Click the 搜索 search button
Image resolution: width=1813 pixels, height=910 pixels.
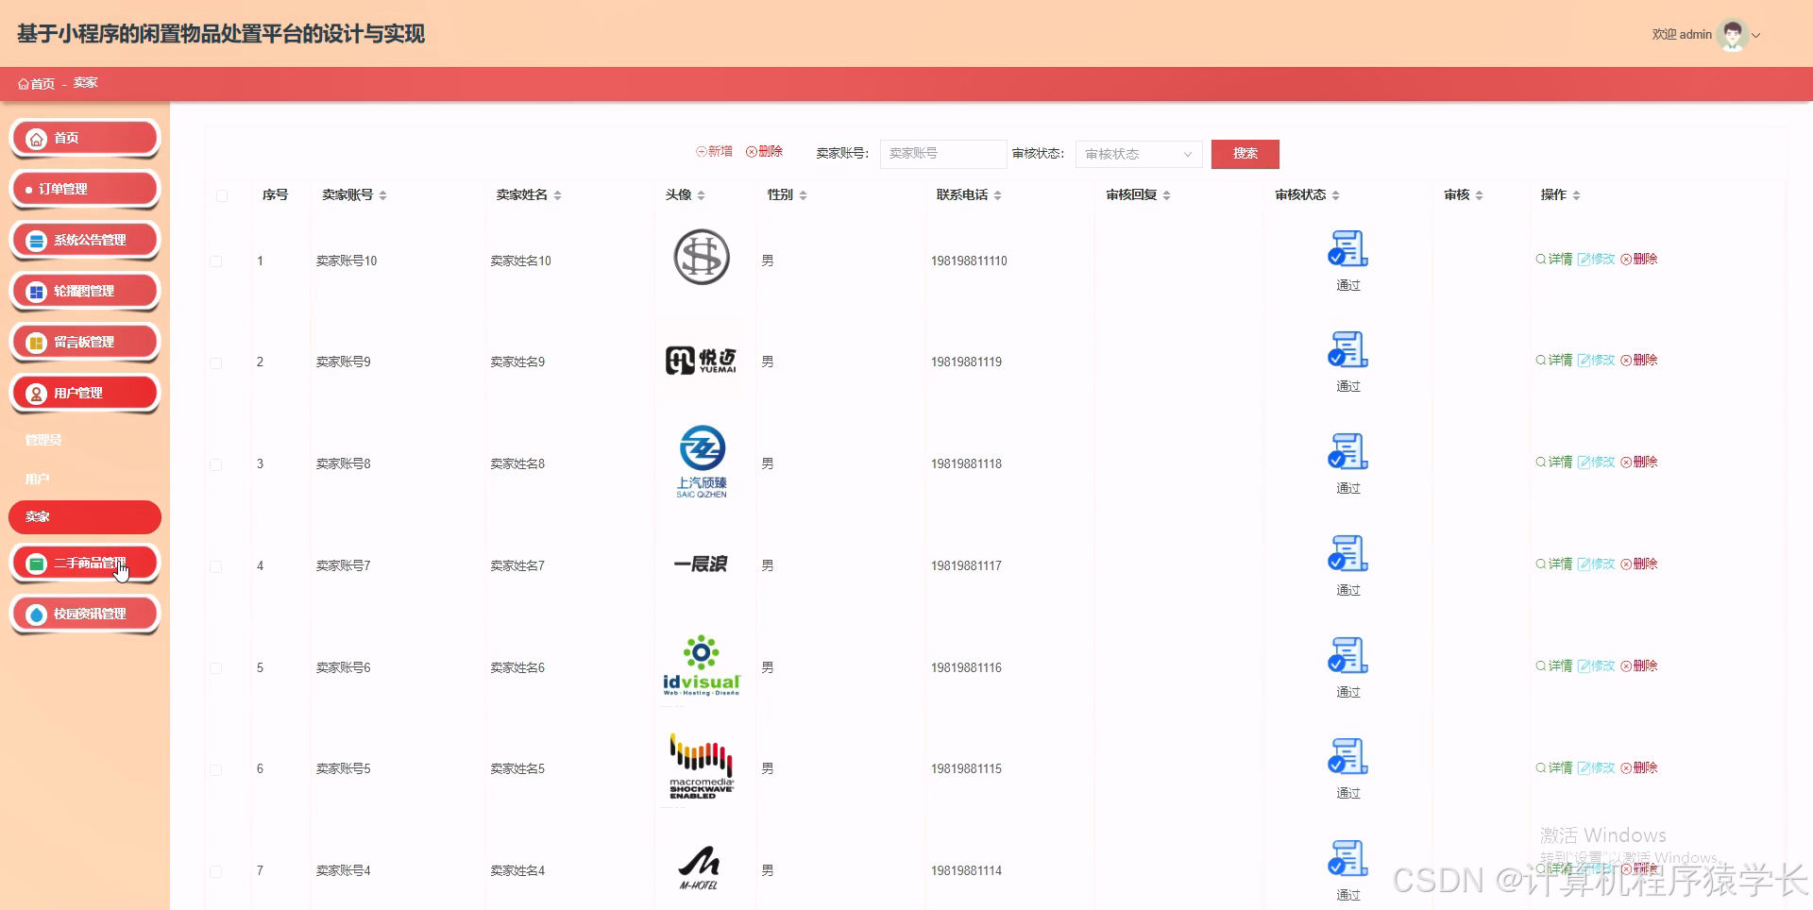[1245, 154]
